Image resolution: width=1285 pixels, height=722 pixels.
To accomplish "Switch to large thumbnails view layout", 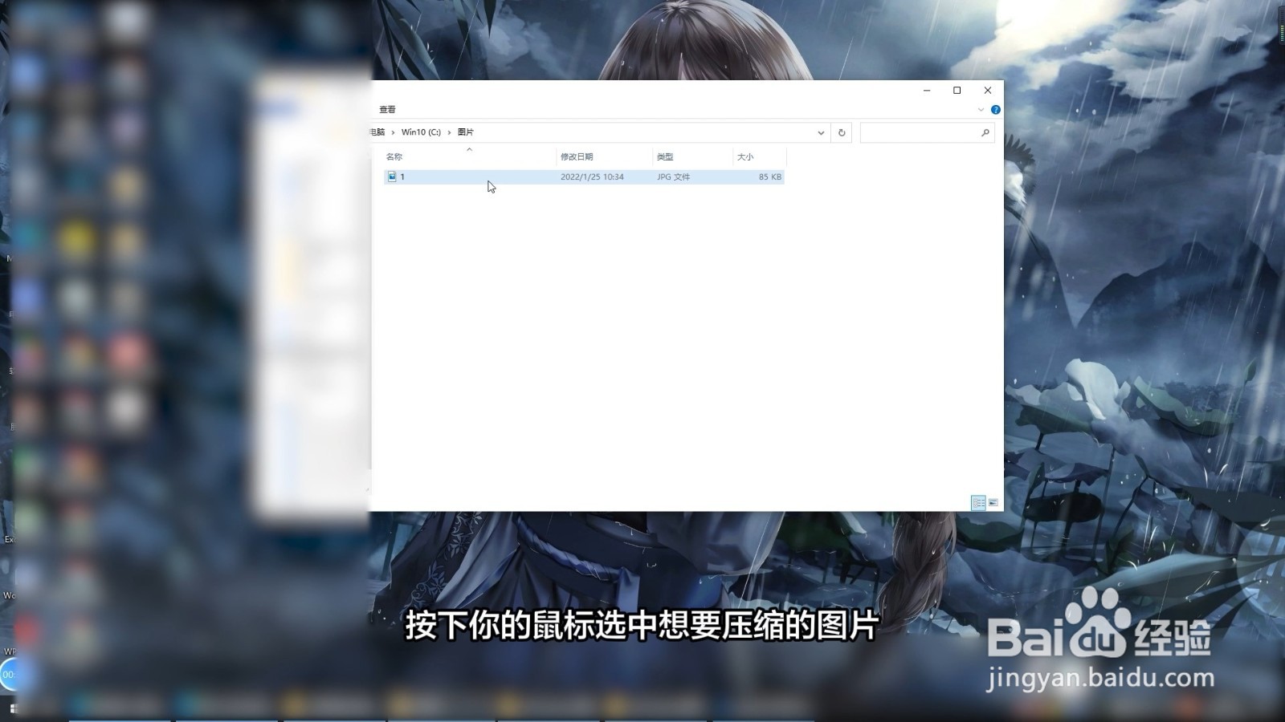I will [x=993, y=502].
